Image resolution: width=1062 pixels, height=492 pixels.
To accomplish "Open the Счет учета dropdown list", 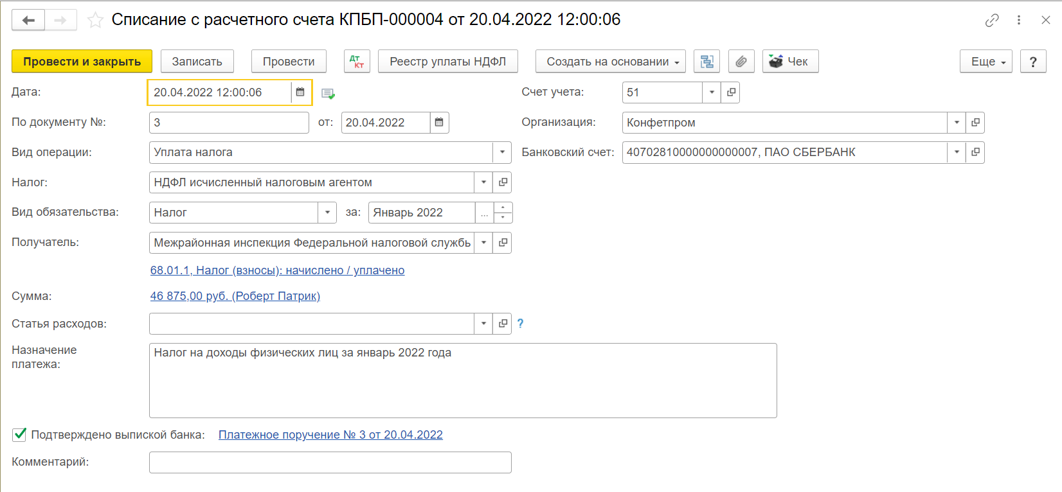I will coord(711,92).
